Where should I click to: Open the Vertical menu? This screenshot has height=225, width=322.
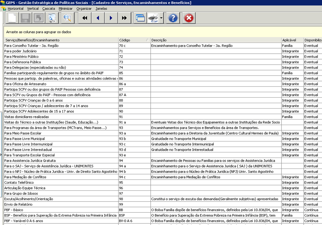(33, 9)
